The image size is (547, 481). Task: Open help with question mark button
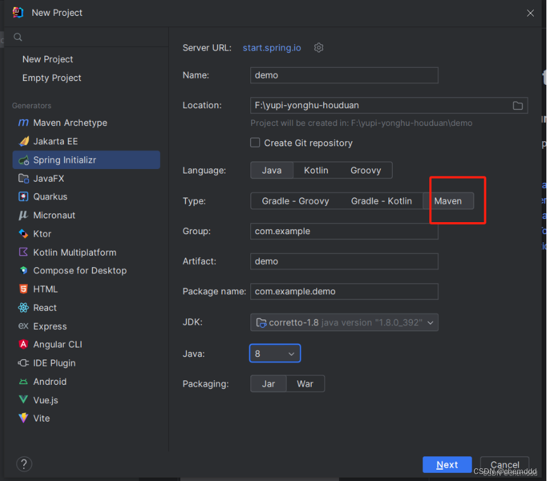(24, 464)
